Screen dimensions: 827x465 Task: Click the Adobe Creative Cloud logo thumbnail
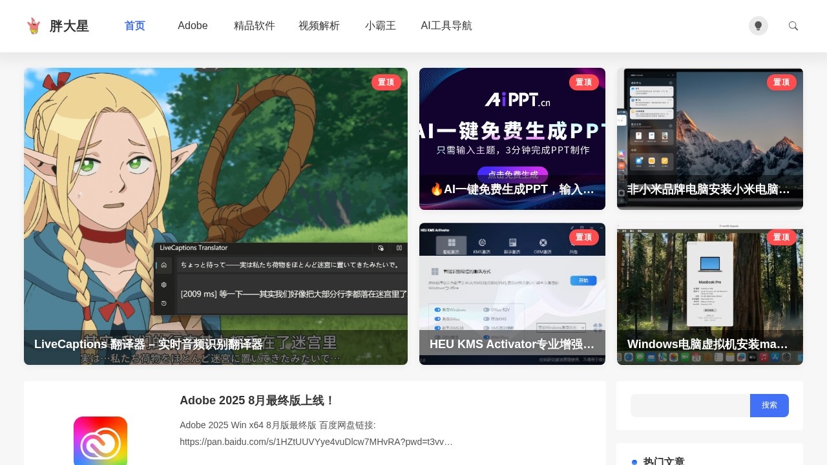point(101,441)
